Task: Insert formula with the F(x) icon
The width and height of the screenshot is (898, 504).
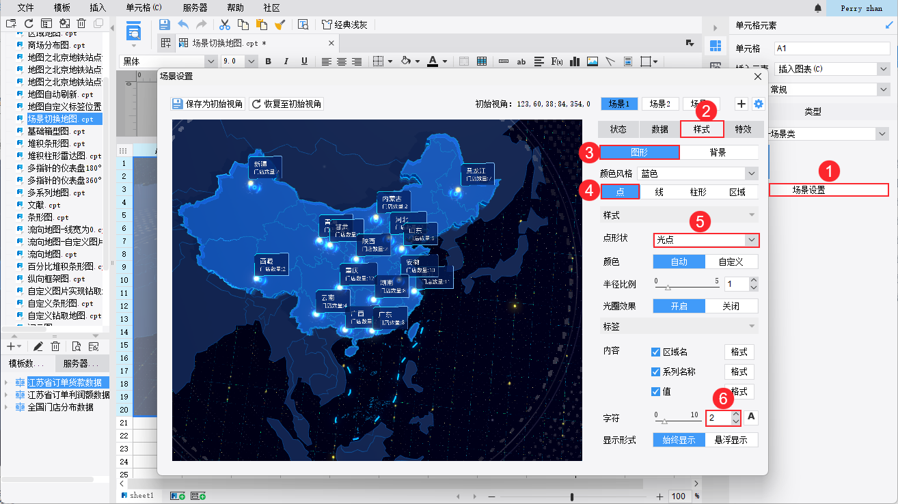Action: tap(557, 61)
